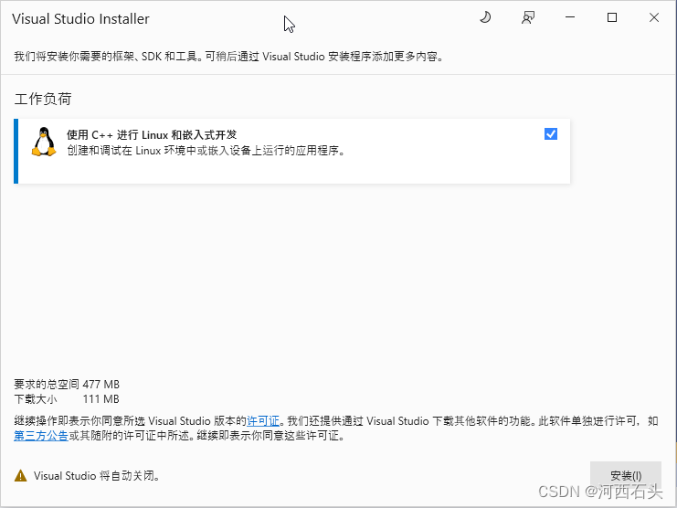Click the 工作负荷 heading
This screenshot has width=677, height=508.
43,99
